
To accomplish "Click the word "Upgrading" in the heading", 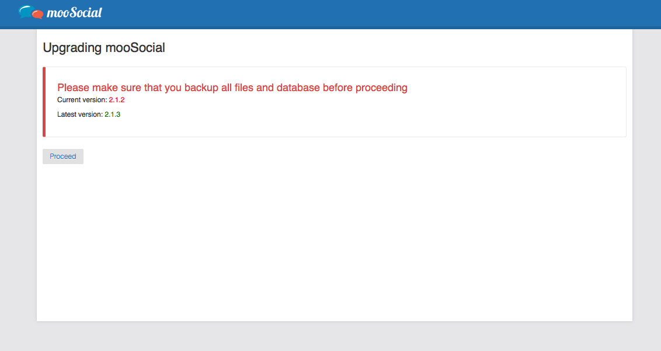I will 72,48.
